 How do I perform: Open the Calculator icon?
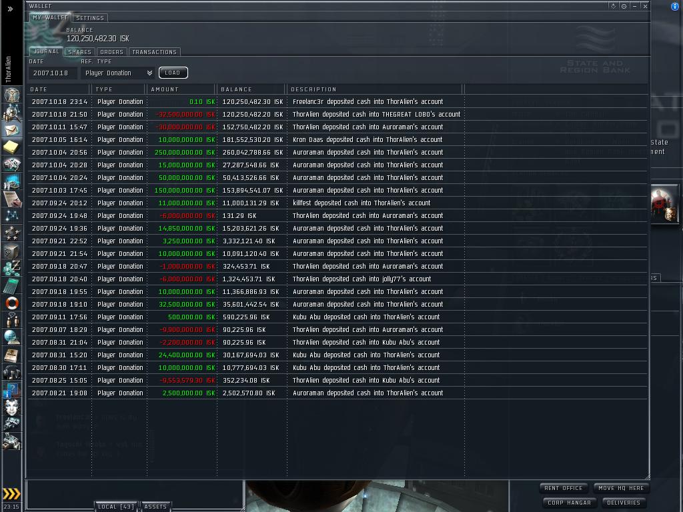[x=12, y=285]
